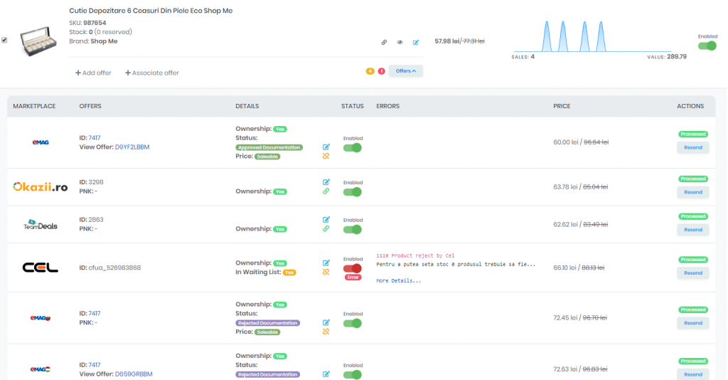Disable the TeamDeals offer switch
The height and width of the screenshot is (380, 728).
[353, 229]
